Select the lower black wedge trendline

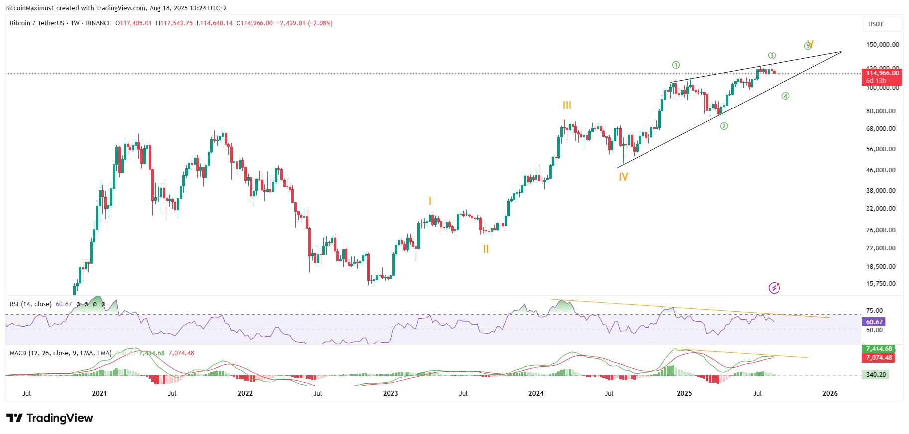729,109
